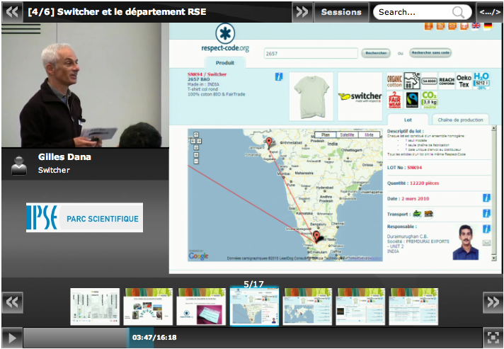
Task: Switch map to Mixte view
Action: [369, 135]
